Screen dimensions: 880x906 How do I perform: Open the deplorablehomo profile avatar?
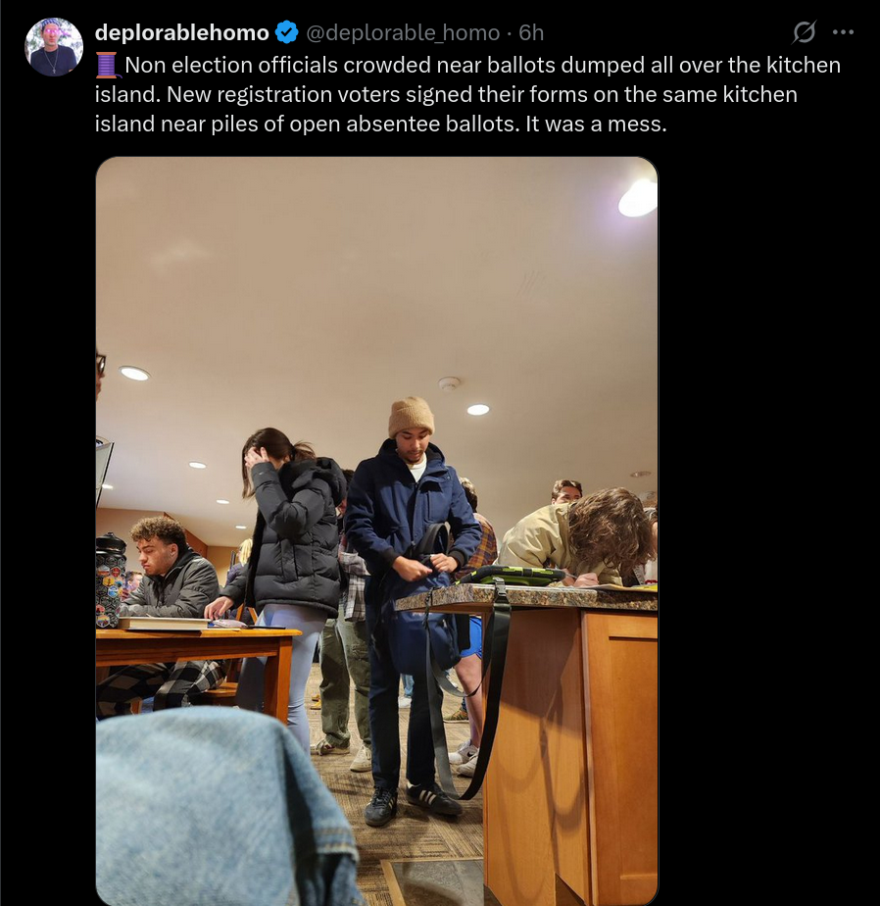coord(54,47)
